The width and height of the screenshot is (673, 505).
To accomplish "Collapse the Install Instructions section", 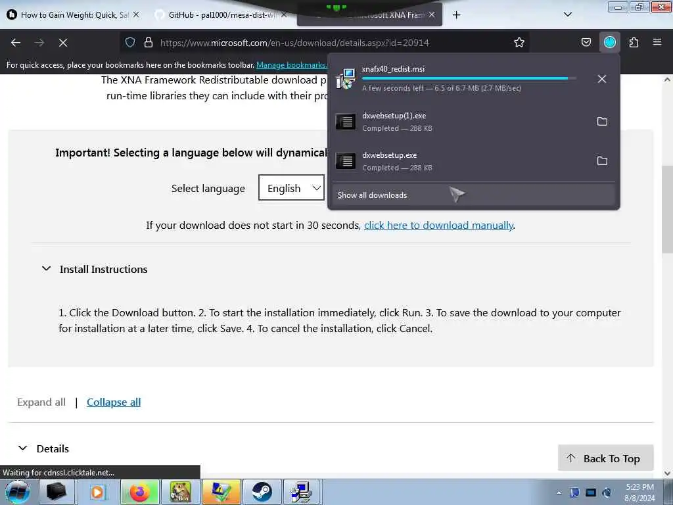I will (x=46, y=269).
